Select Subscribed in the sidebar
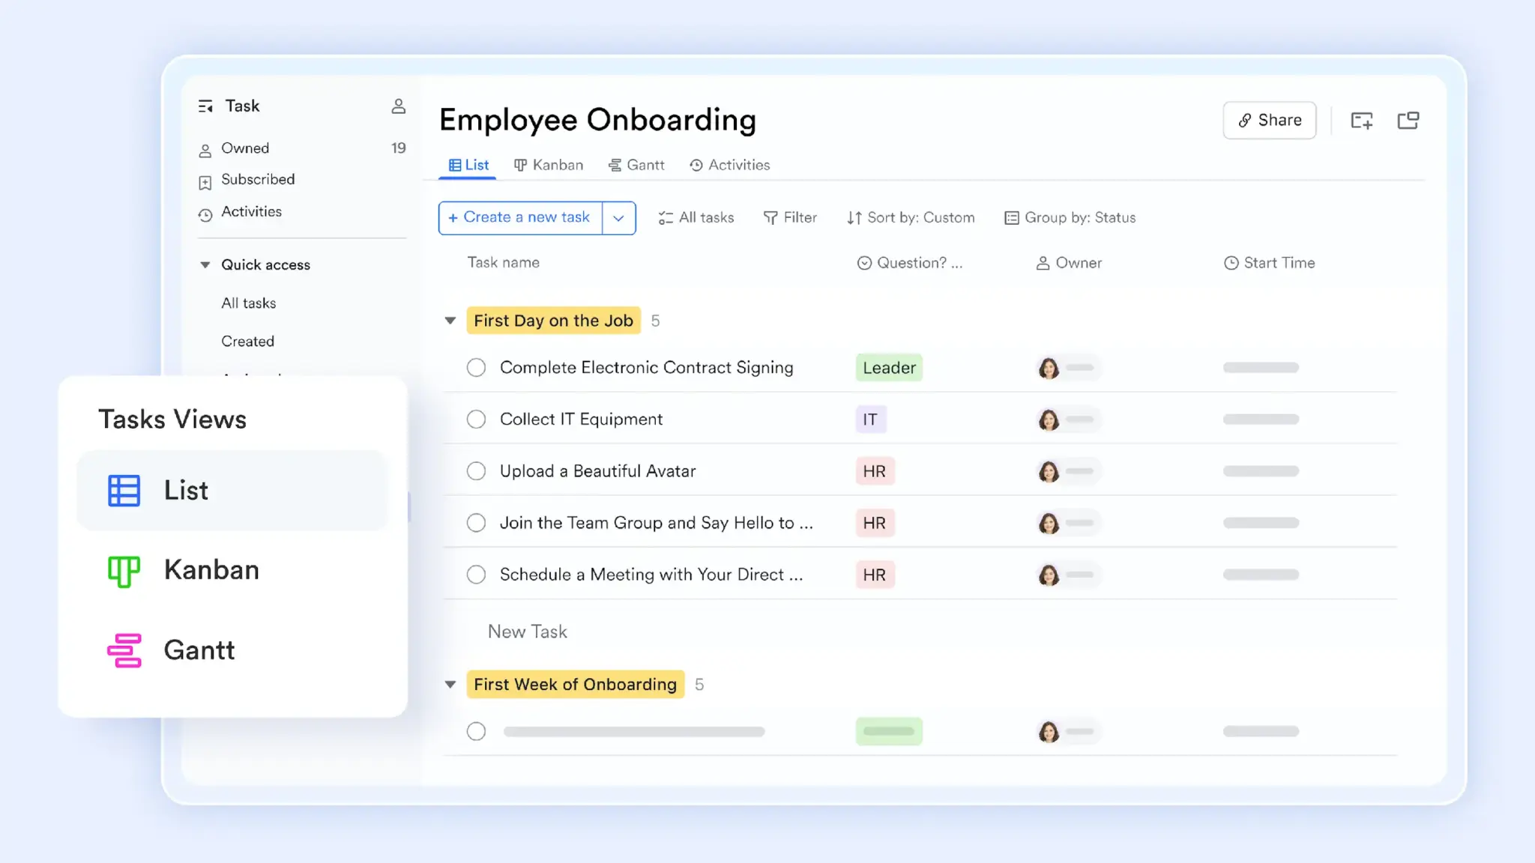1535x863 pixels. pos(257,180)
